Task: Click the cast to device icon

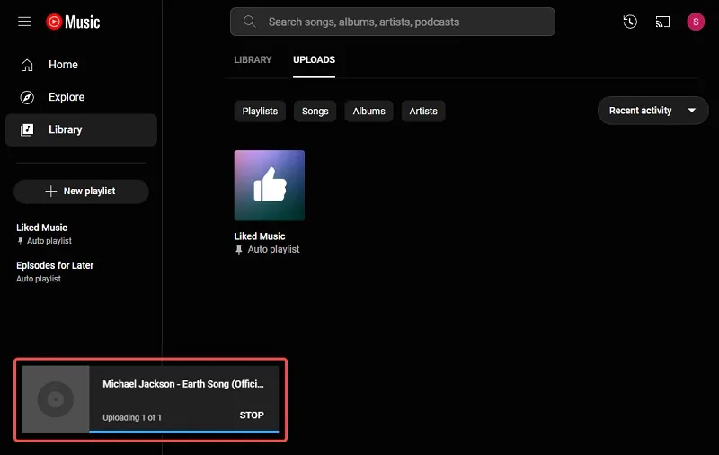Action: (x=662, y=22)
